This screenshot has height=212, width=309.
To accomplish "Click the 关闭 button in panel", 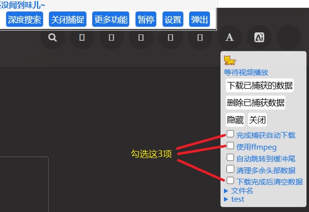I will (x=257, y=120).
